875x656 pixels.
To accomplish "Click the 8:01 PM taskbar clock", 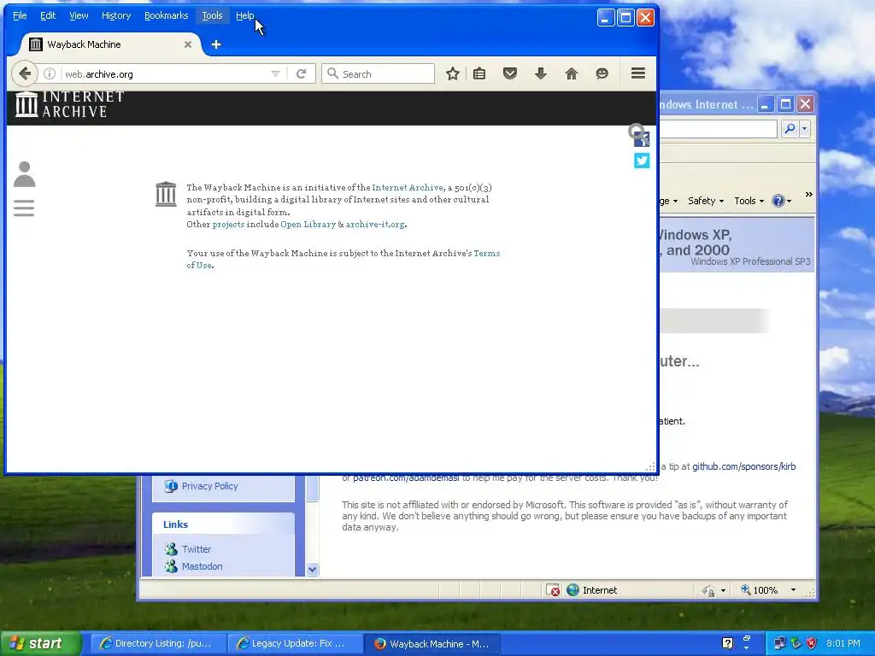I will 843,643.
